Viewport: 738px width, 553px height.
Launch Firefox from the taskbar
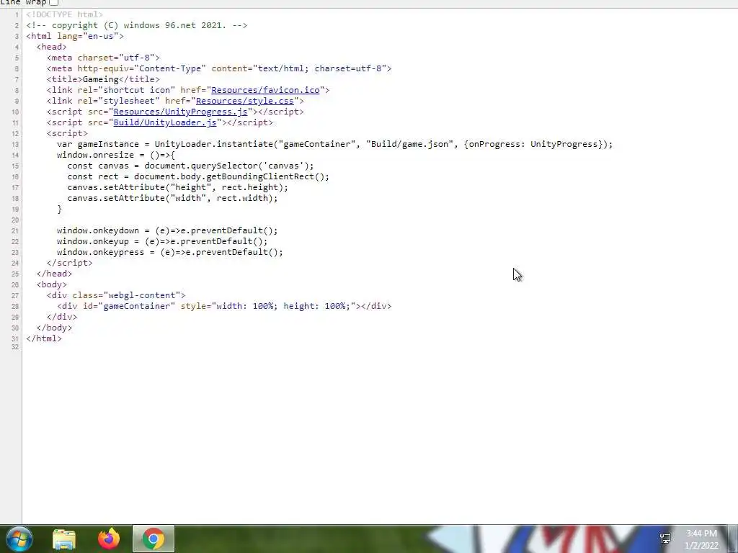click(109, 539)
